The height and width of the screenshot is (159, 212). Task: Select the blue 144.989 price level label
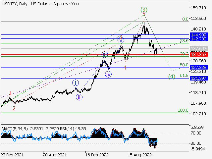pyautogui.click(x=198, y=35)
